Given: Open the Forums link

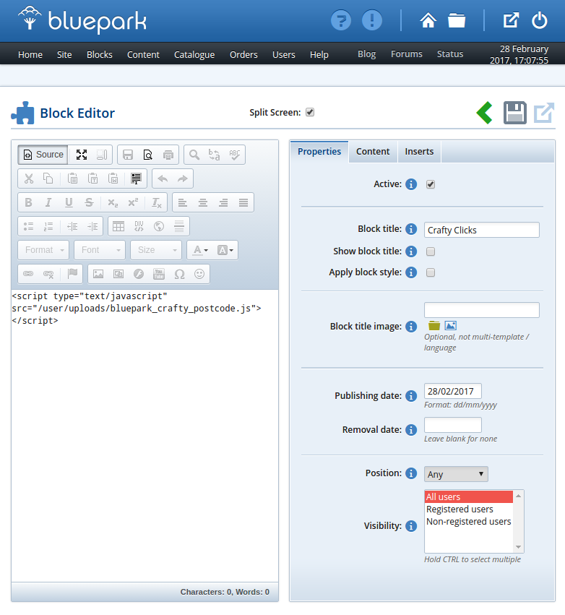Looking at the screenshot, I should (407, 53).
